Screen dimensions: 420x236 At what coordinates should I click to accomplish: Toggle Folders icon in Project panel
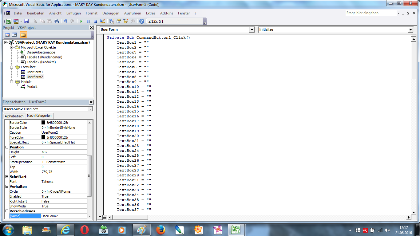coord(23,35)
